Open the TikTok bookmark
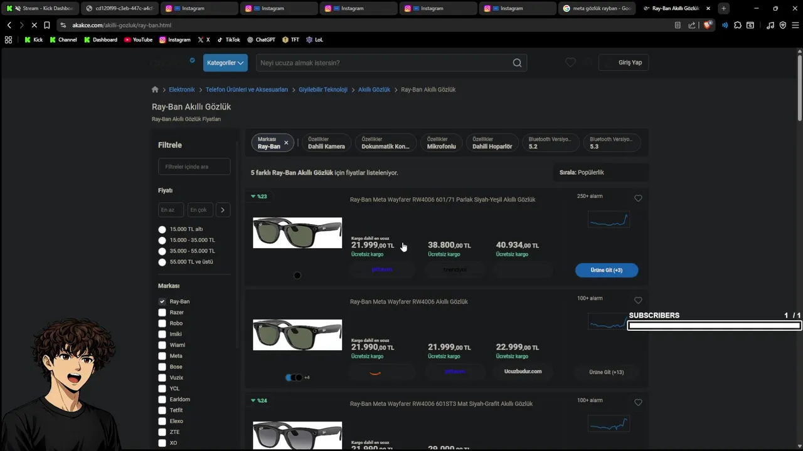The image size is (803, 451). (x=228, y=39)
